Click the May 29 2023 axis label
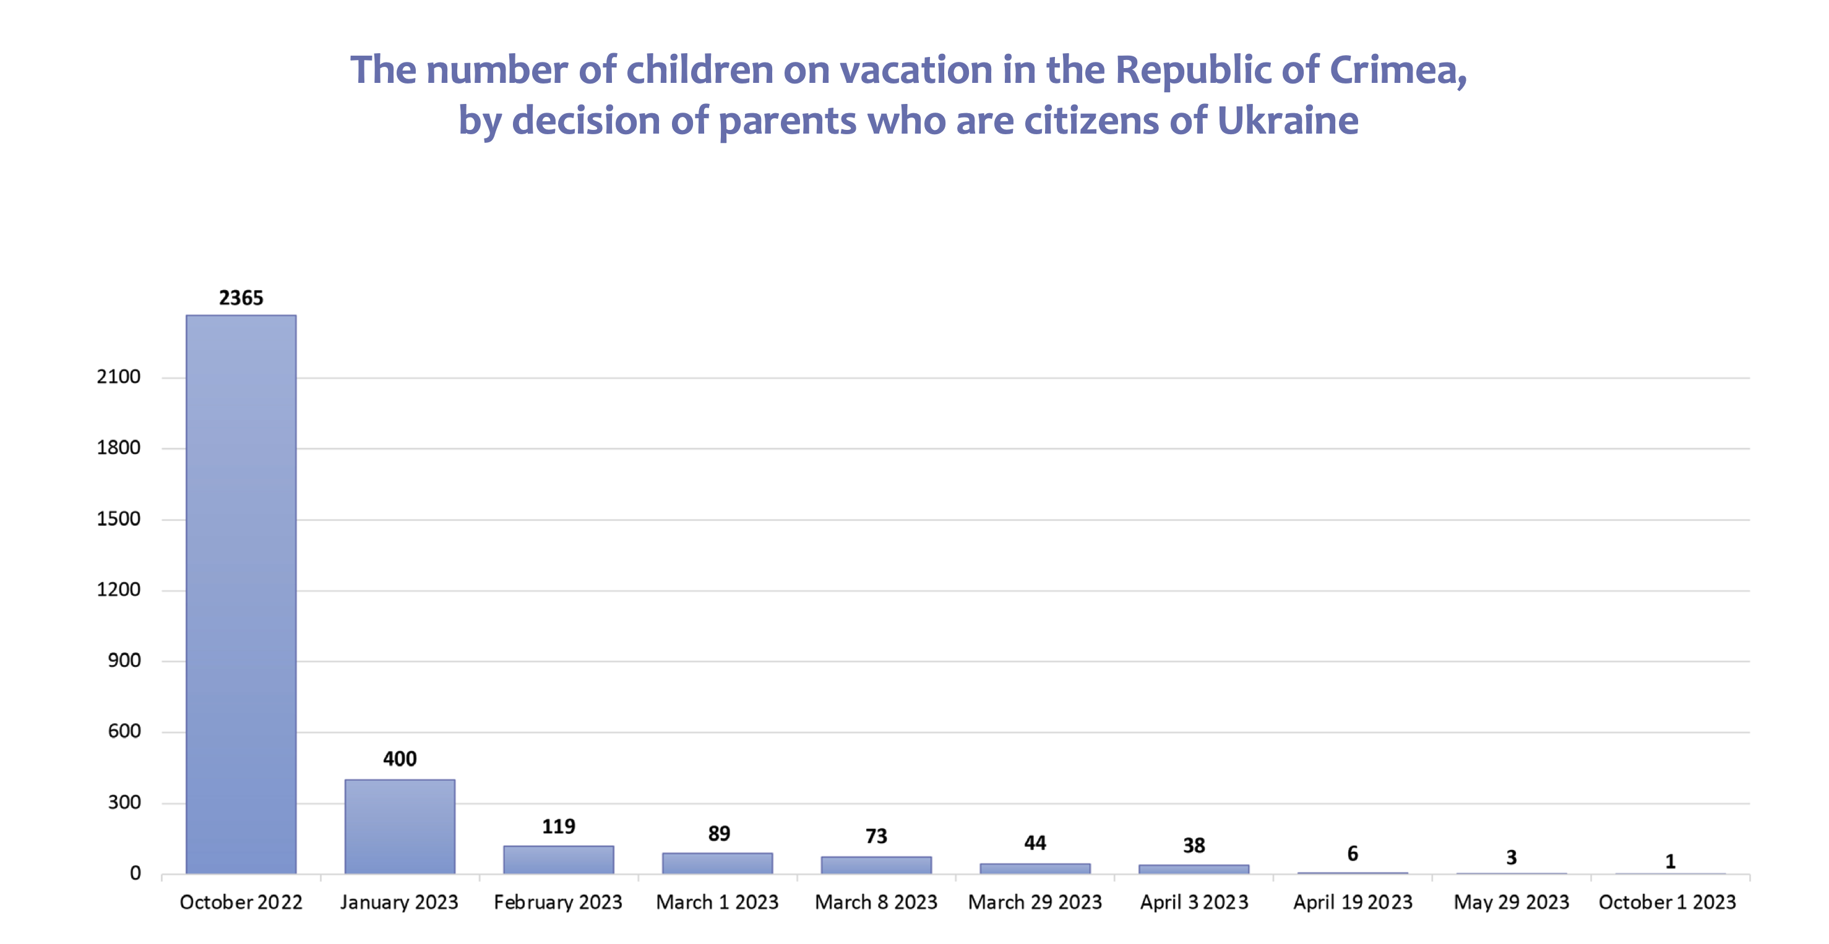The height and width of the screenshot is (944, 1829). click(x=1512, y=902)
